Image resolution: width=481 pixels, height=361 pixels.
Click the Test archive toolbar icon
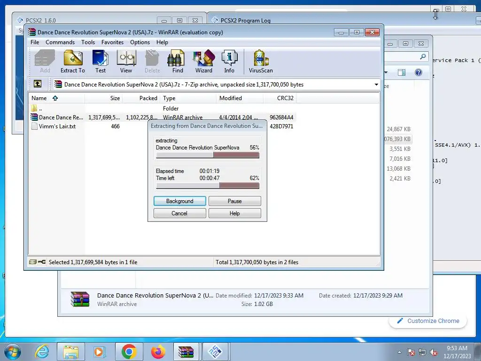(101, 62)
